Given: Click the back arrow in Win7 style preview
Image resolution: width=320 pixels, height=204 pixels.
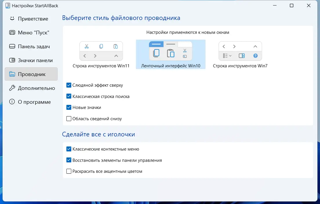Looking at the screenshot, I should 224,47.
